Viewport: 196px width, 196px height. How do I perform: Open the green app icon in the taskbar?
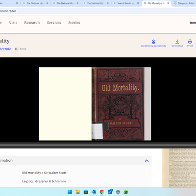(x=126, y=192)
